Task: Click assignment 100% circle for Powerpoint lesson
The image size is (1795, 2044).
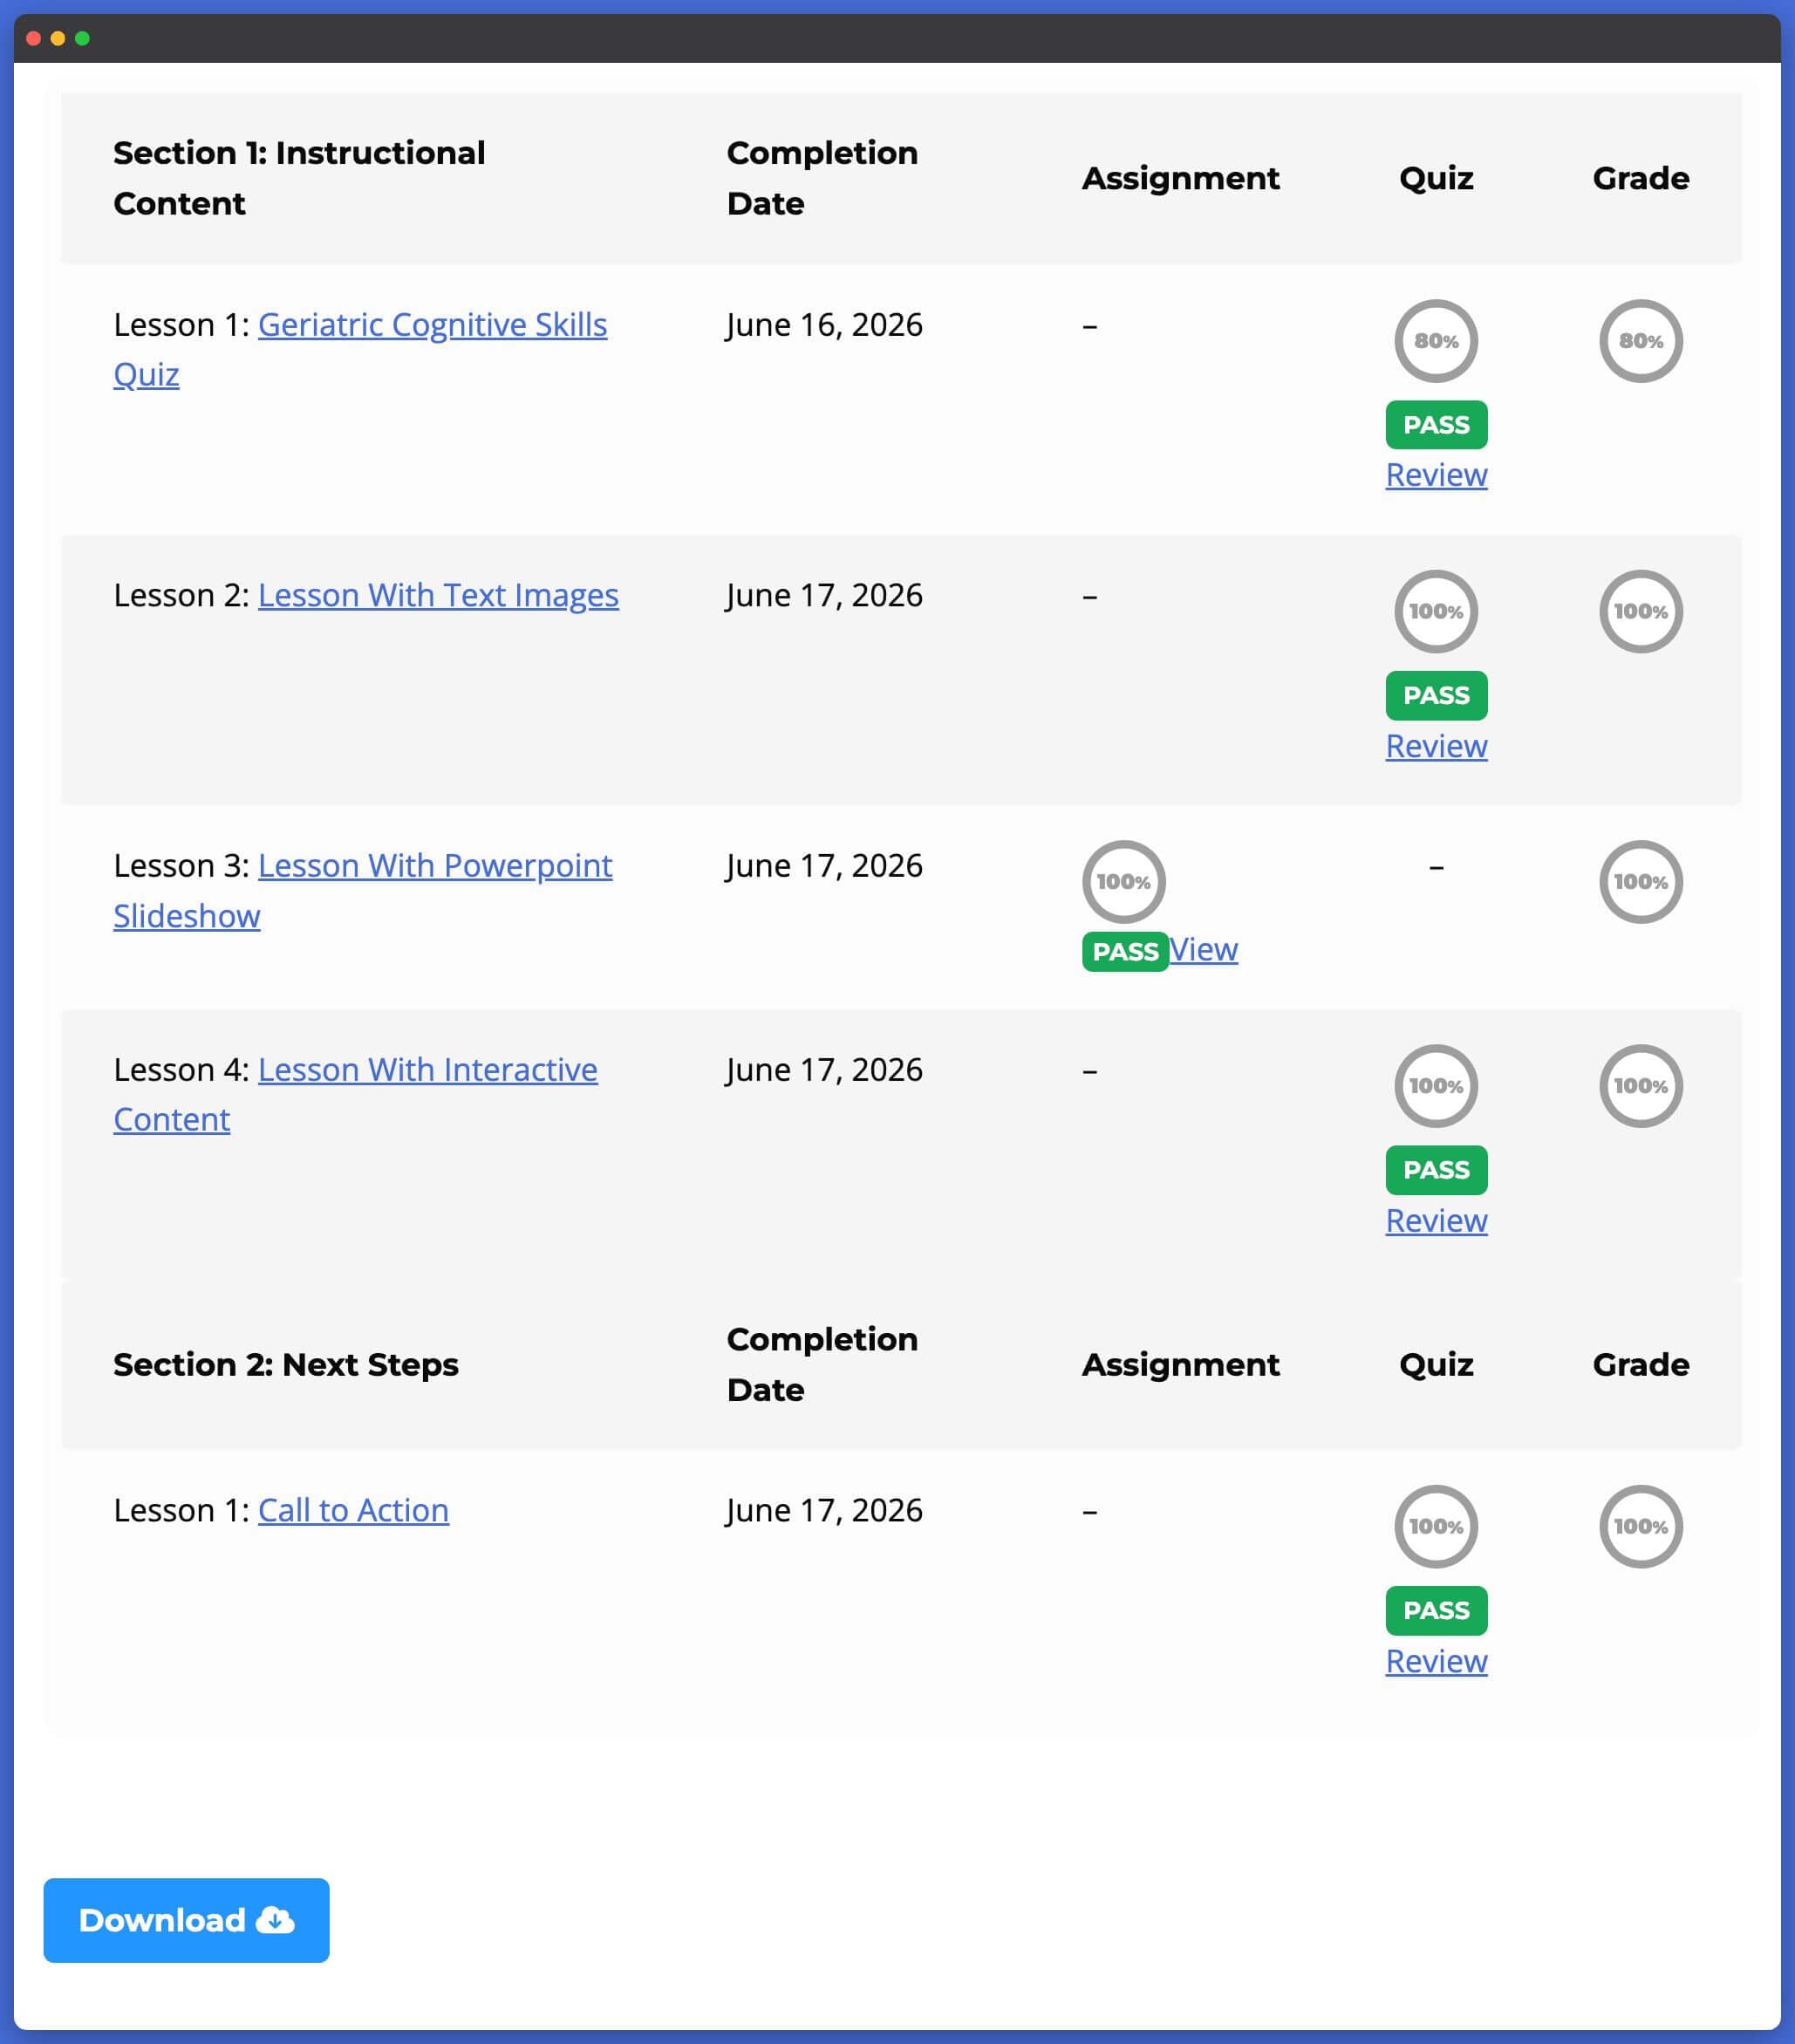Action: click(x=1124, y=882)
